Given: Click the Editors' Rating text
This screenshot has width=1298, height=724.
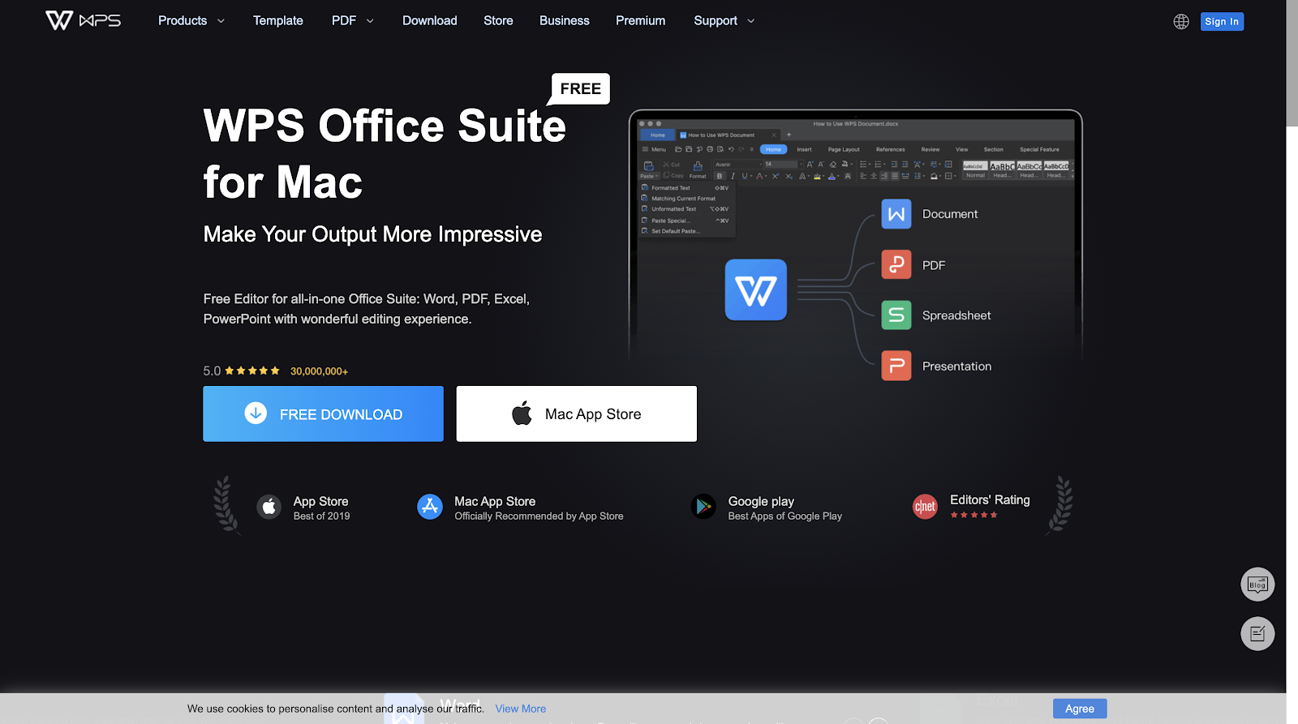Looking at the screenshot, I should tap(990, 500).
